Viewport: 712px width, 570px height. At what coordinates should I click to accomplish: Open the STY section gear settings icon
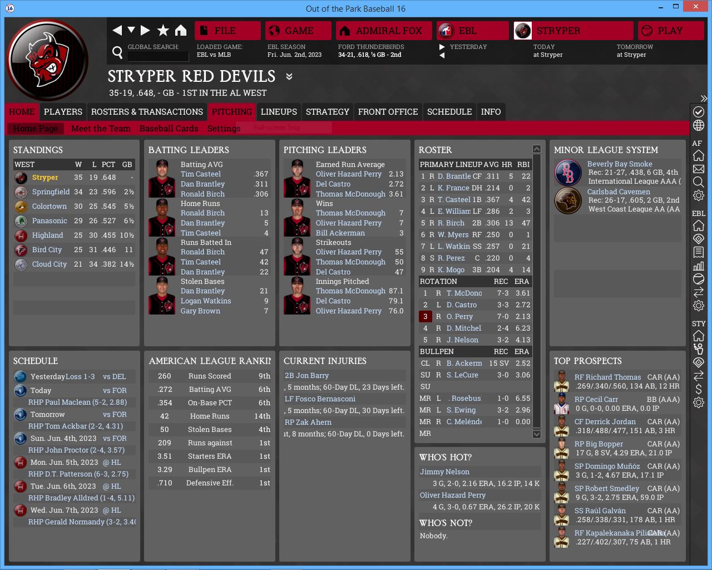tap(699, 402)
